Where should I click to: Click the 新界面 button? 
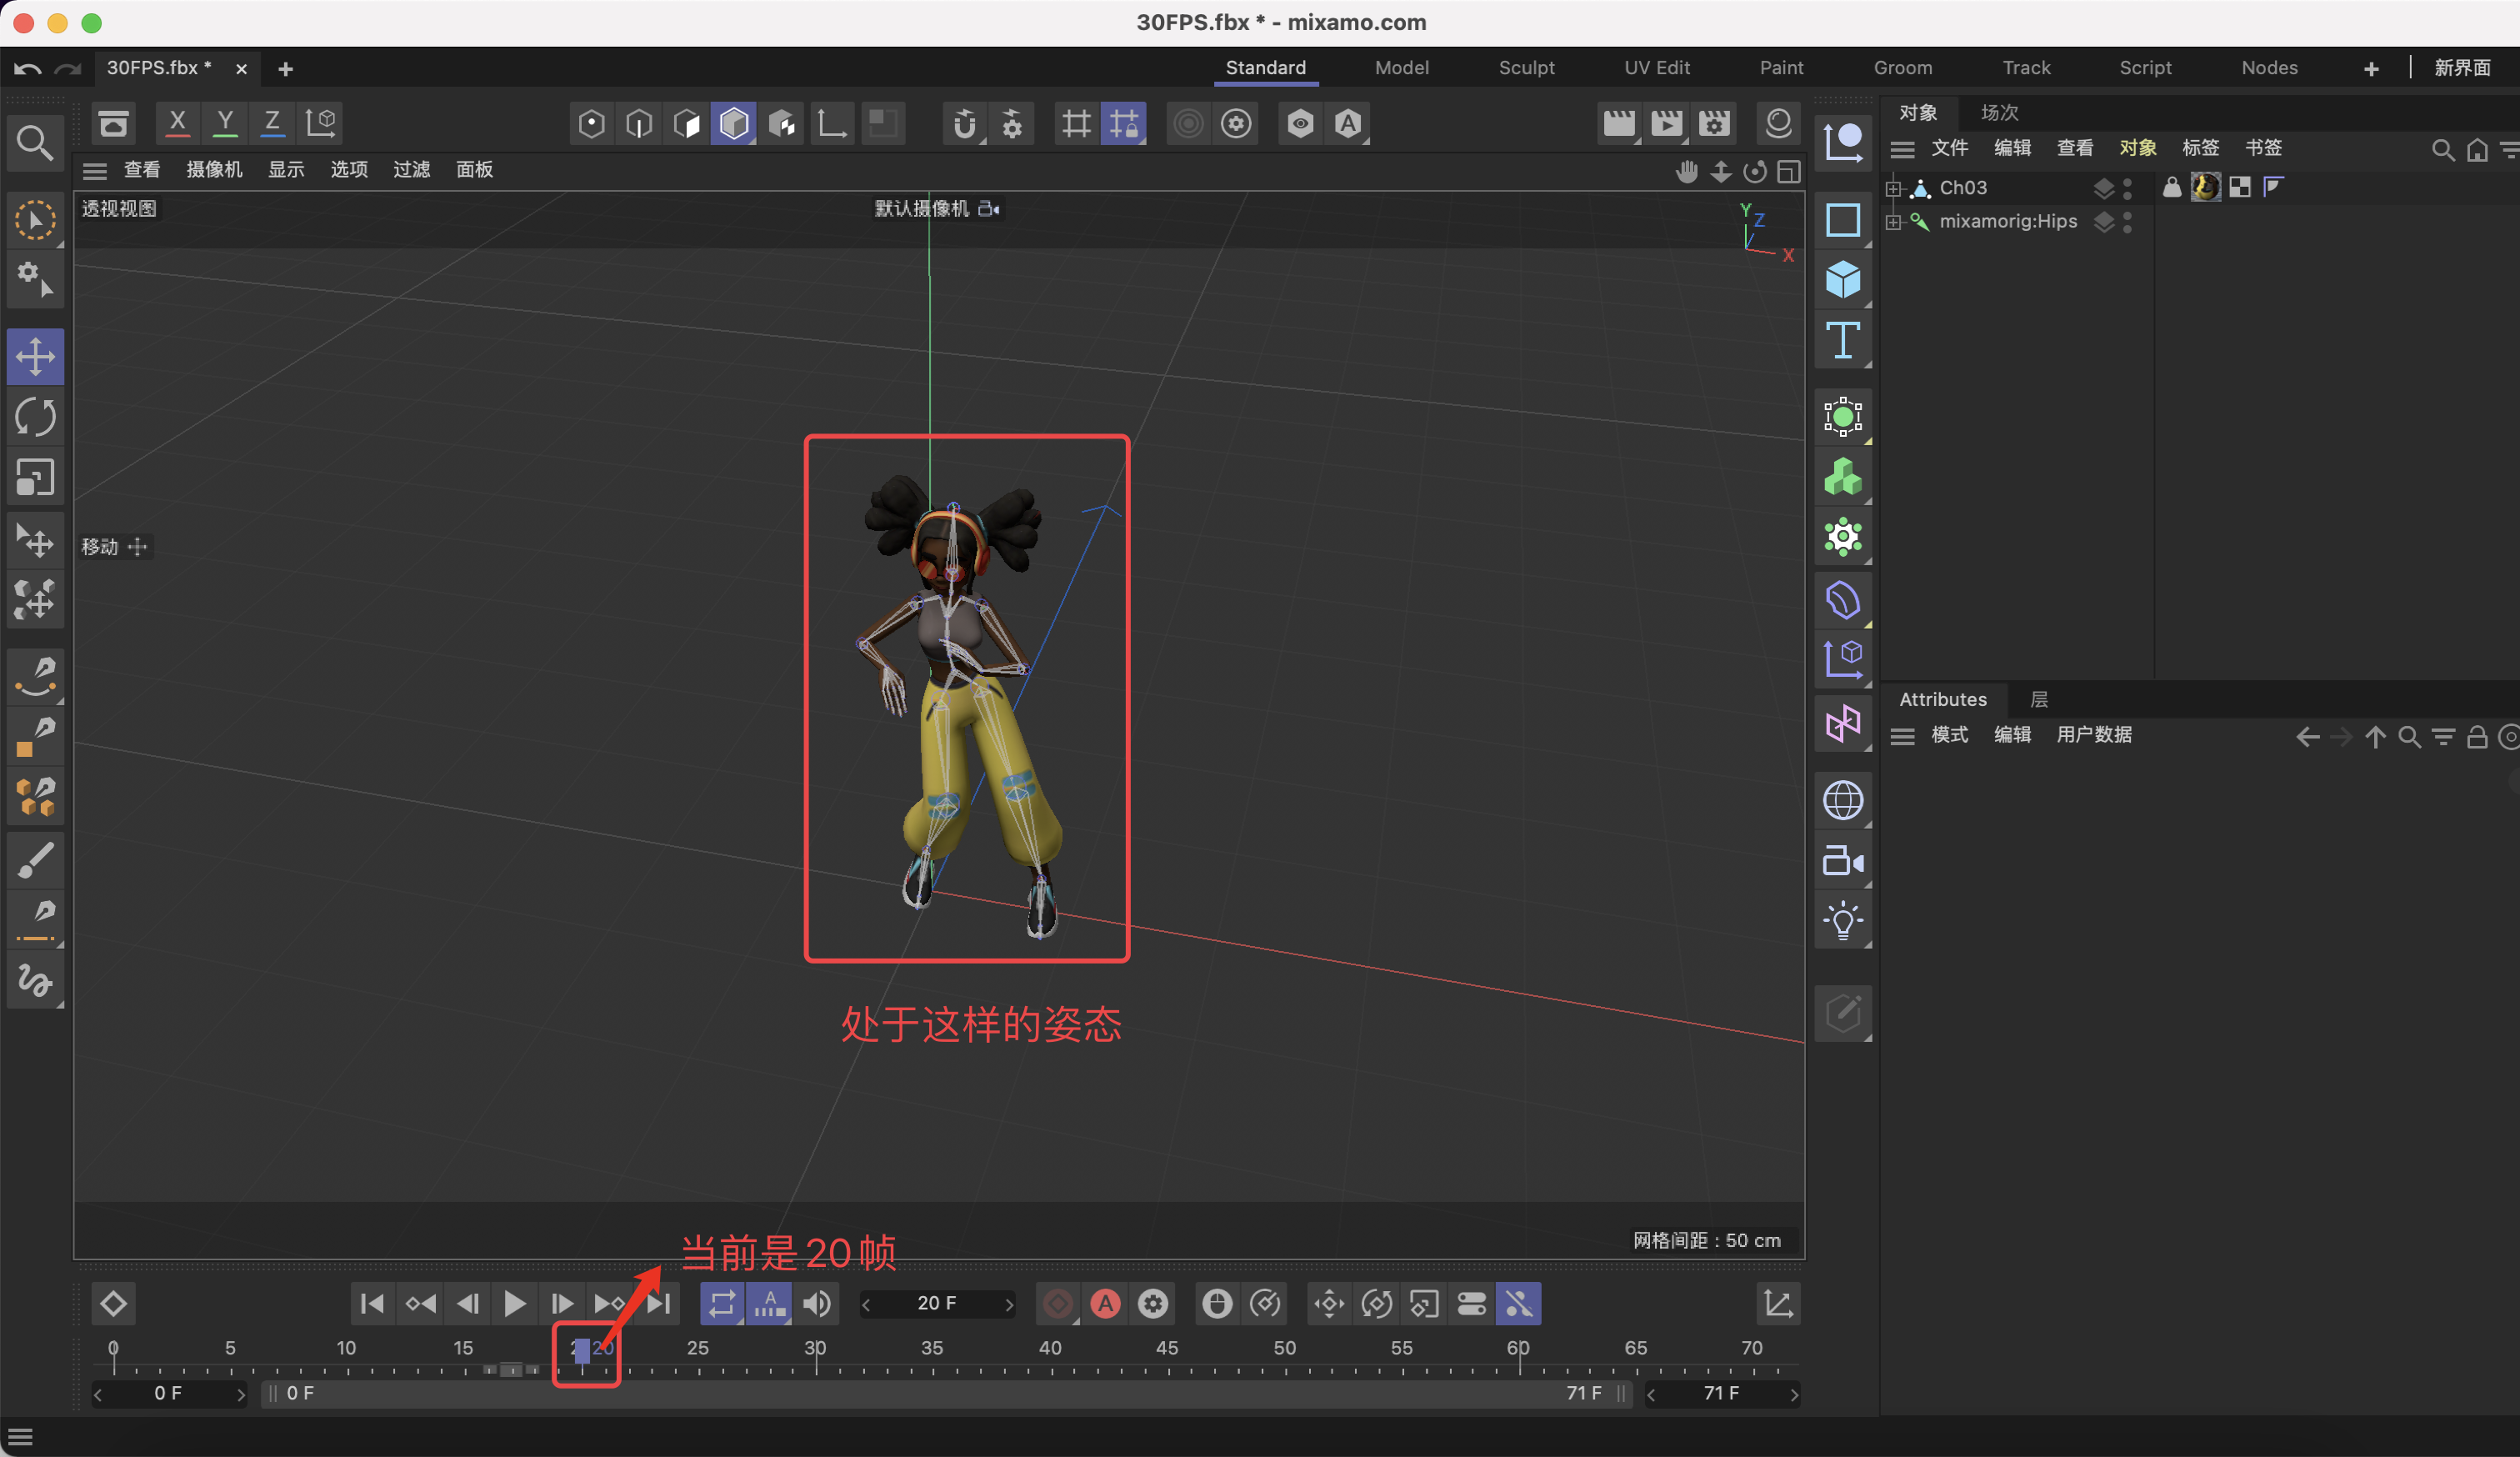pos(2462,68)
